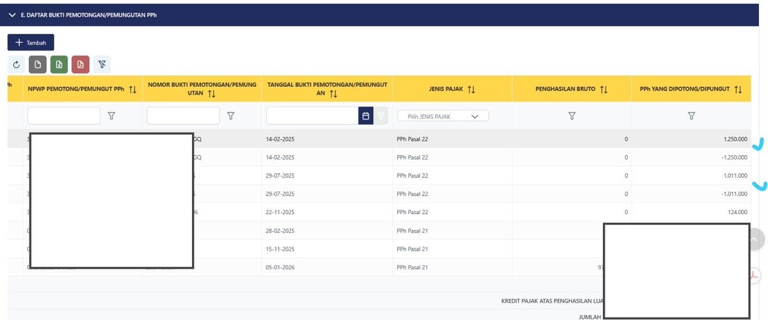This screenshot has width=768, height=320.
Task: Click the Nomor Bukti filter input field
Action: pyautogui.click(x=183, y=116)
